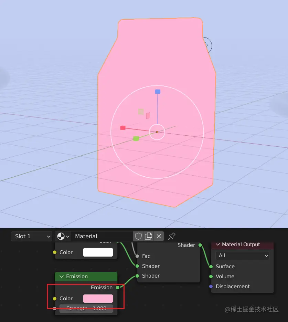Click the Fac input socket
Image resolution: width=288 pixels, height=322 pixels.
pyautogui.click(x=137, y=256)
